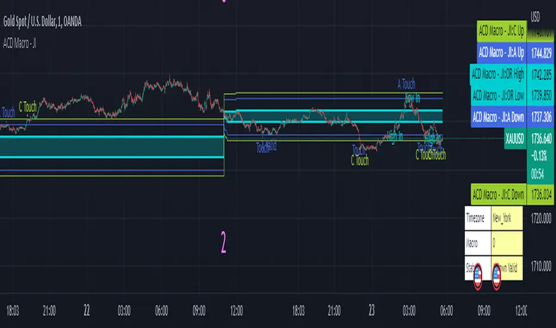Click the date label 23 on time axis
Viewport: 556px width, 328px height.
371,311
